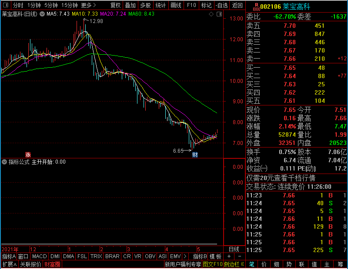Select 指标A tab
Image resolution: width=348 pixels, height=269 pixels.
click(9, 256)
